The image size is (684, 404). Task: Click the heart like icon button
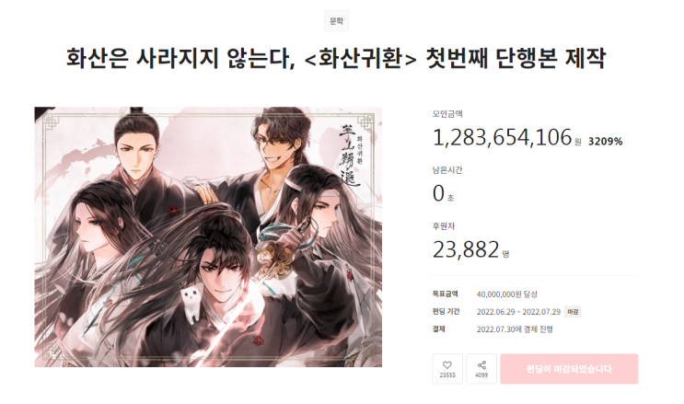(x=447, y=369)
